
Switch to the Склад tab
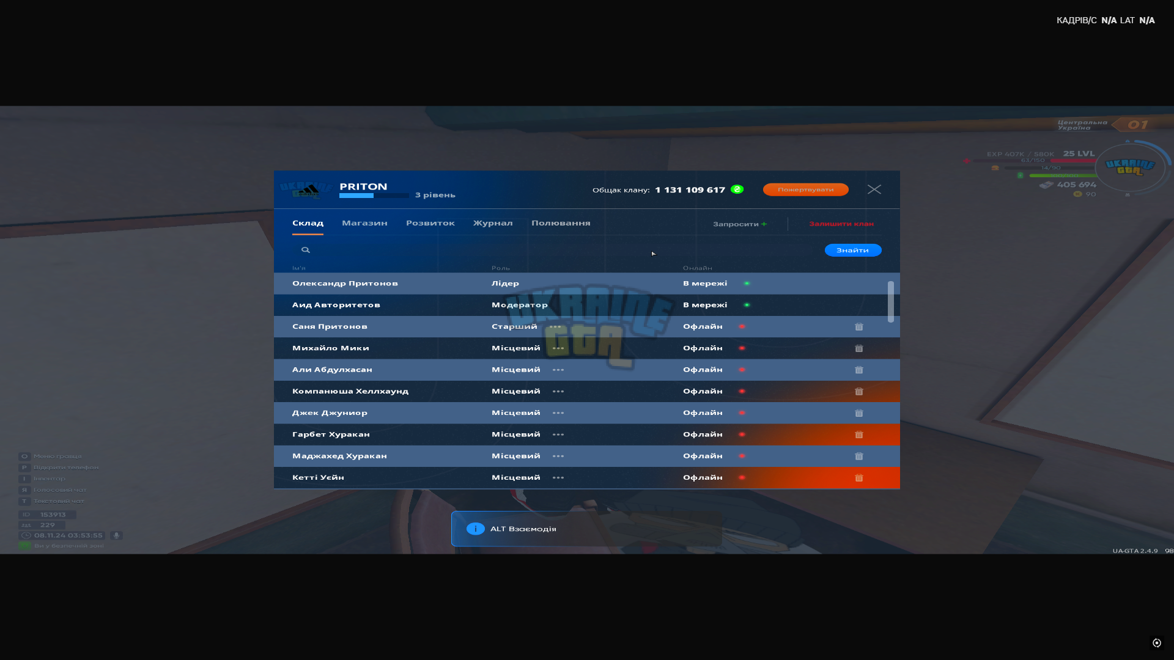tap(308, 223)
